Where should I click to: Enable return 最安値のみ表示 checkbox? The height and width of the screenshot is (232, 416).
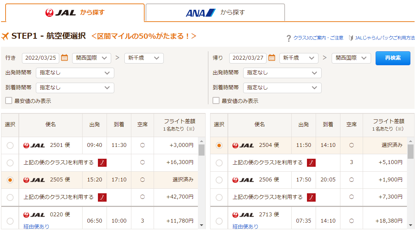(216, 100)
